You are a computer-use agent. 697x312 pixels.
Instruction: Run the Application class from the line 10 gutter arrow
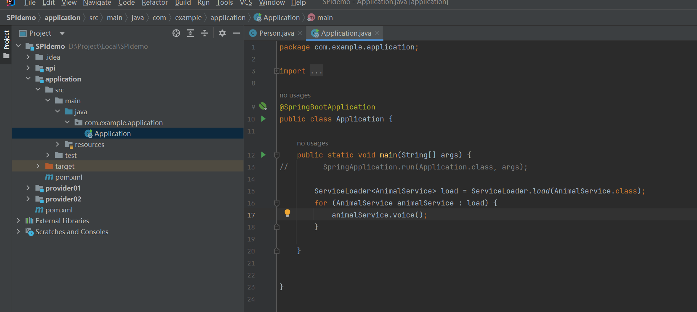pyautogui.click(x=263, y=119)
